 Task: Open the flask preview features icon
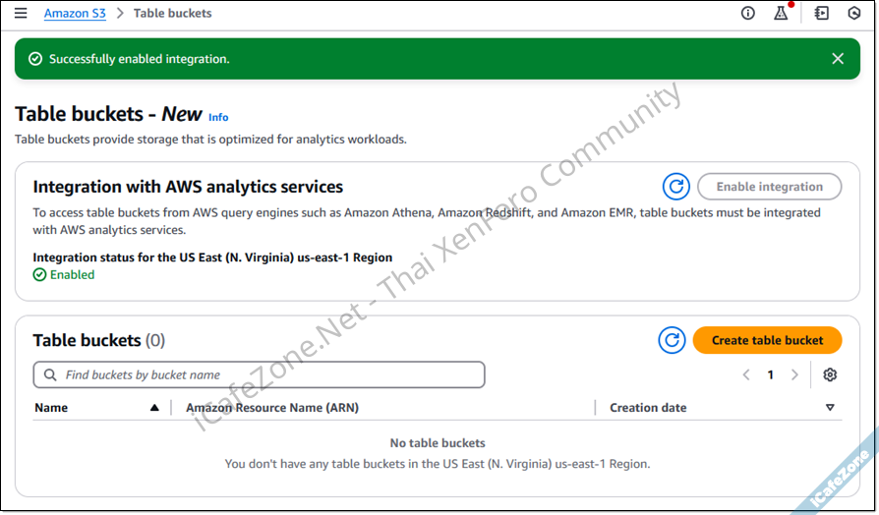781,14
